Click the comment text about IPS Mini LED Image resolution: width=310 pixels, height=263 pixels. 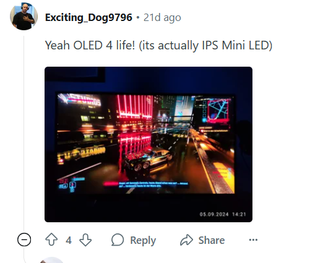point(158,45)
